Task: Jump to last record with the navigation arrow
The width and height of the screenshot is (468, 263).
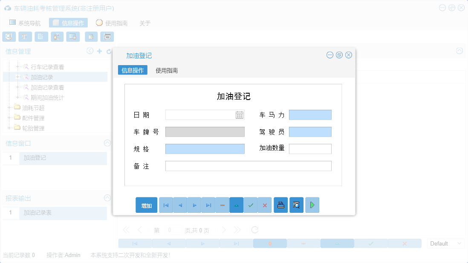Action: click(208, 205)
